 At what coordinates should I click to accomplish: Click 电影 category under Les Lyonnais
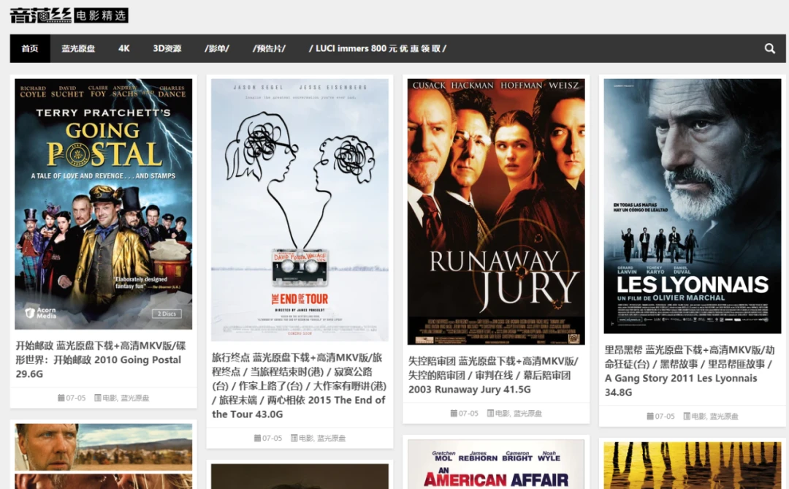[x=699, y=417]
